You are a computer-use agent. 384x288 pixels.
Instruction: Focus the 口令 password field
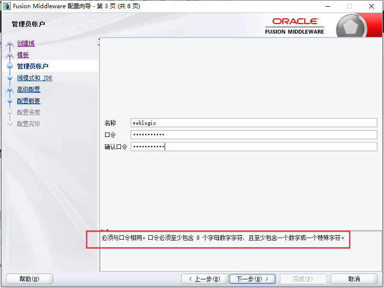click(254, 135)
